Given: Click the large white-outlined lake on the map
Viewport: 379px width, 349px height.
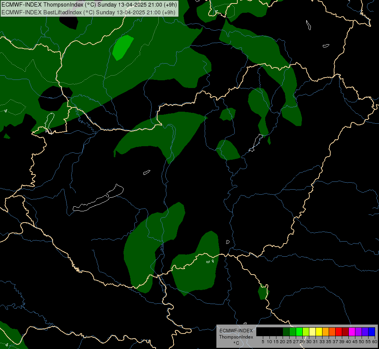Looking at the screenshot, I should point(99,198).
